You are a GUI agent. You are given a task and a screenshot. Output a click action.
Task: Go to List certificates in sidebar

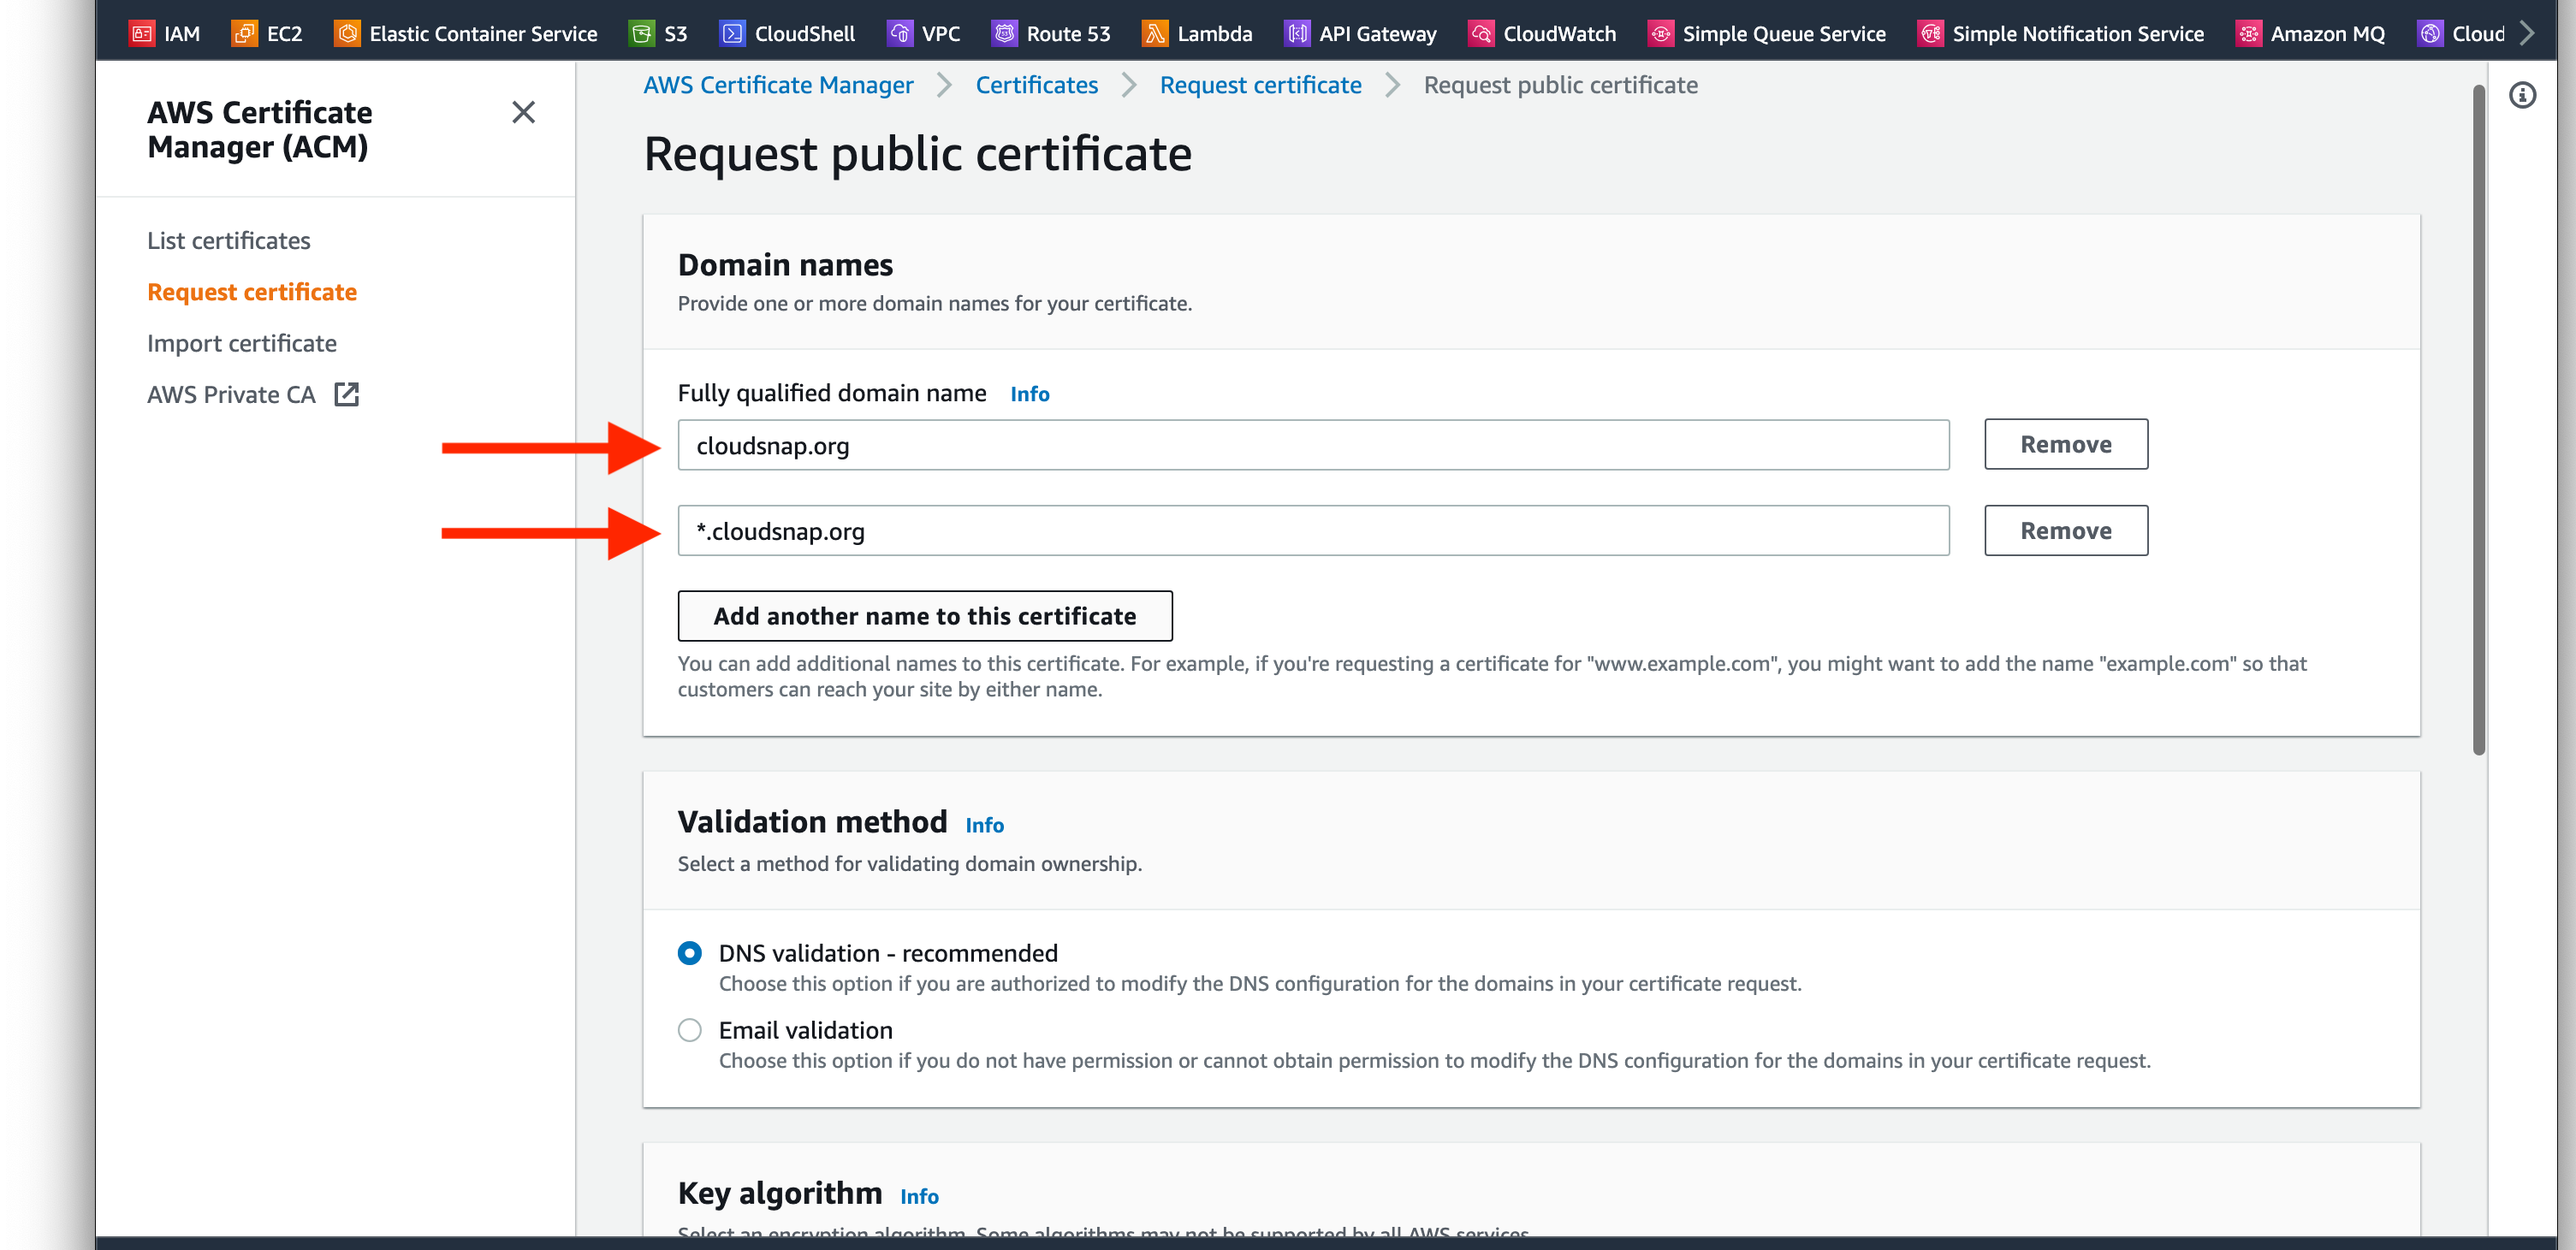[x=229, y=240]
